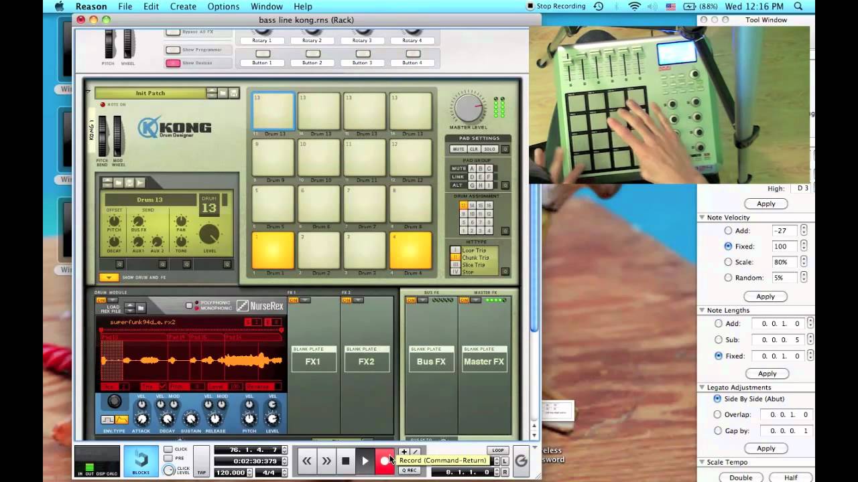
Task: Select hit type I, Loop Trig
Action: [455, 250]
